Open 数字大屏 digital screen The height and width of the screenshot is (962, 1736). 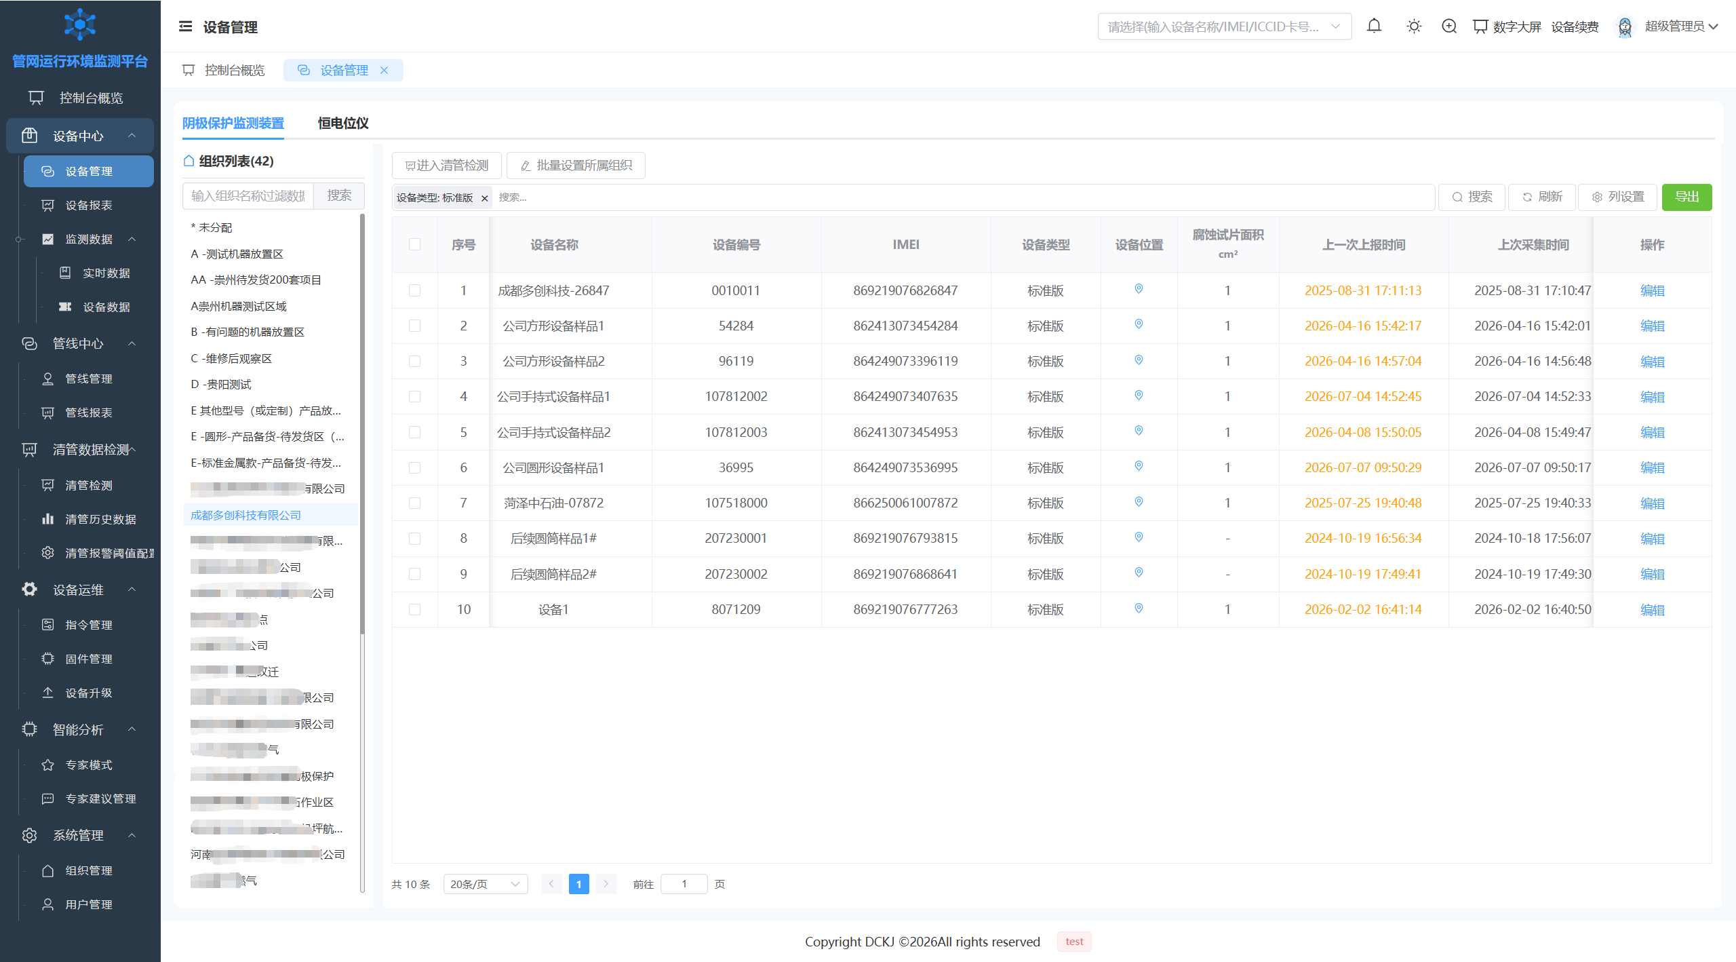pyautogui.click(x=1507, y=26)
